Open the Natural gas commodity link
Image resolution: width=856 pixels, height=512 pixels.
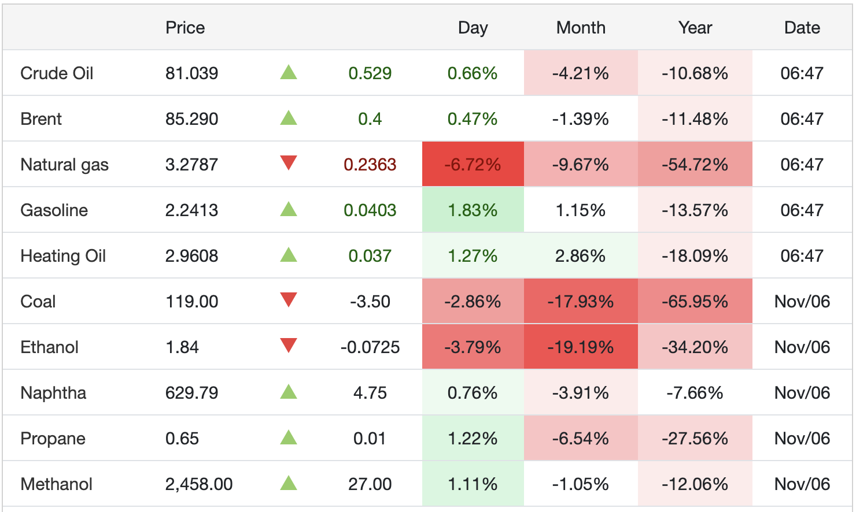[64, 165]
